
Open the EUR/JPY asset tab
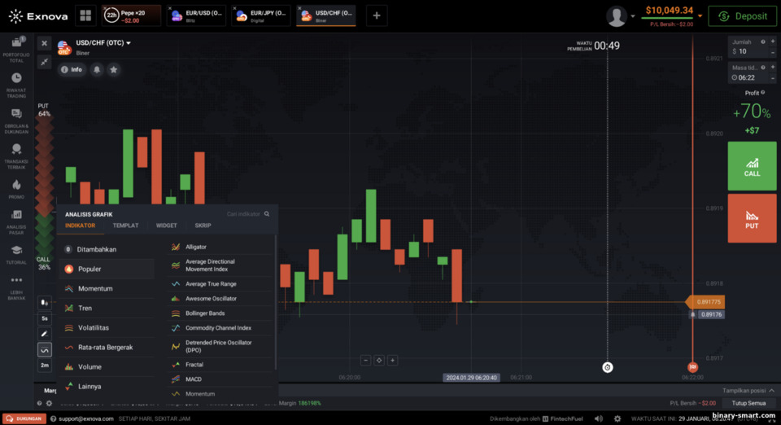(x=260, y=16)
